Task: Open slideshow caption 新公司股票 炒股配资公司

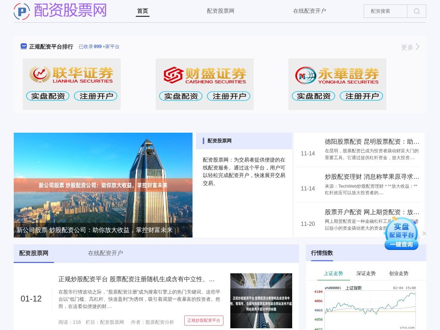Action: point(95,230)
